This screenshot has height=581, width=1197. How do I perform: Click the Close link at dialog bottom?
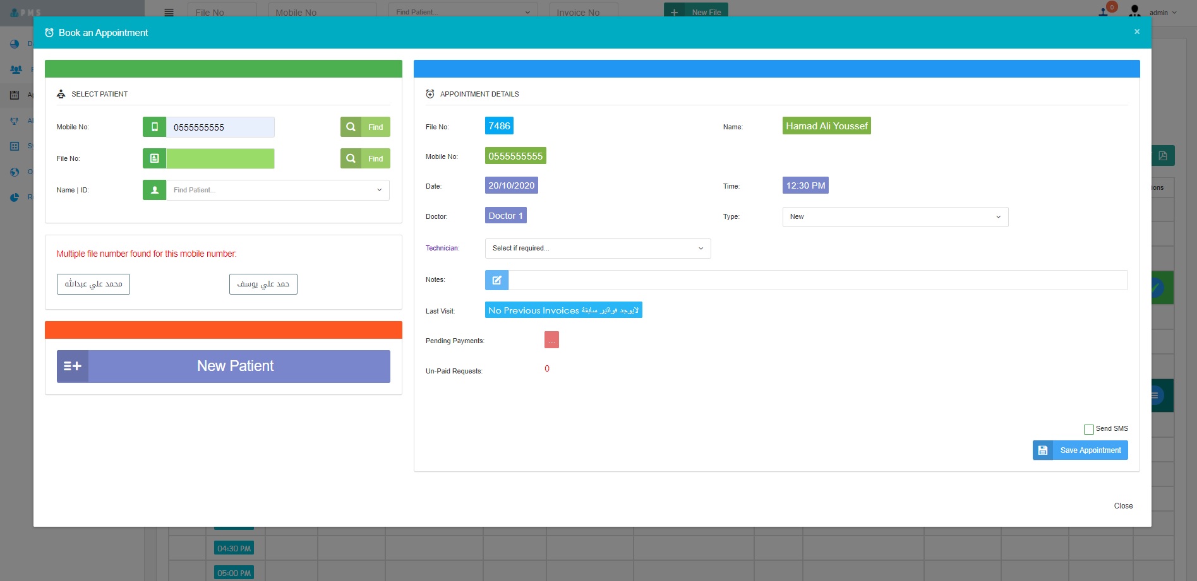[1123, 506]
